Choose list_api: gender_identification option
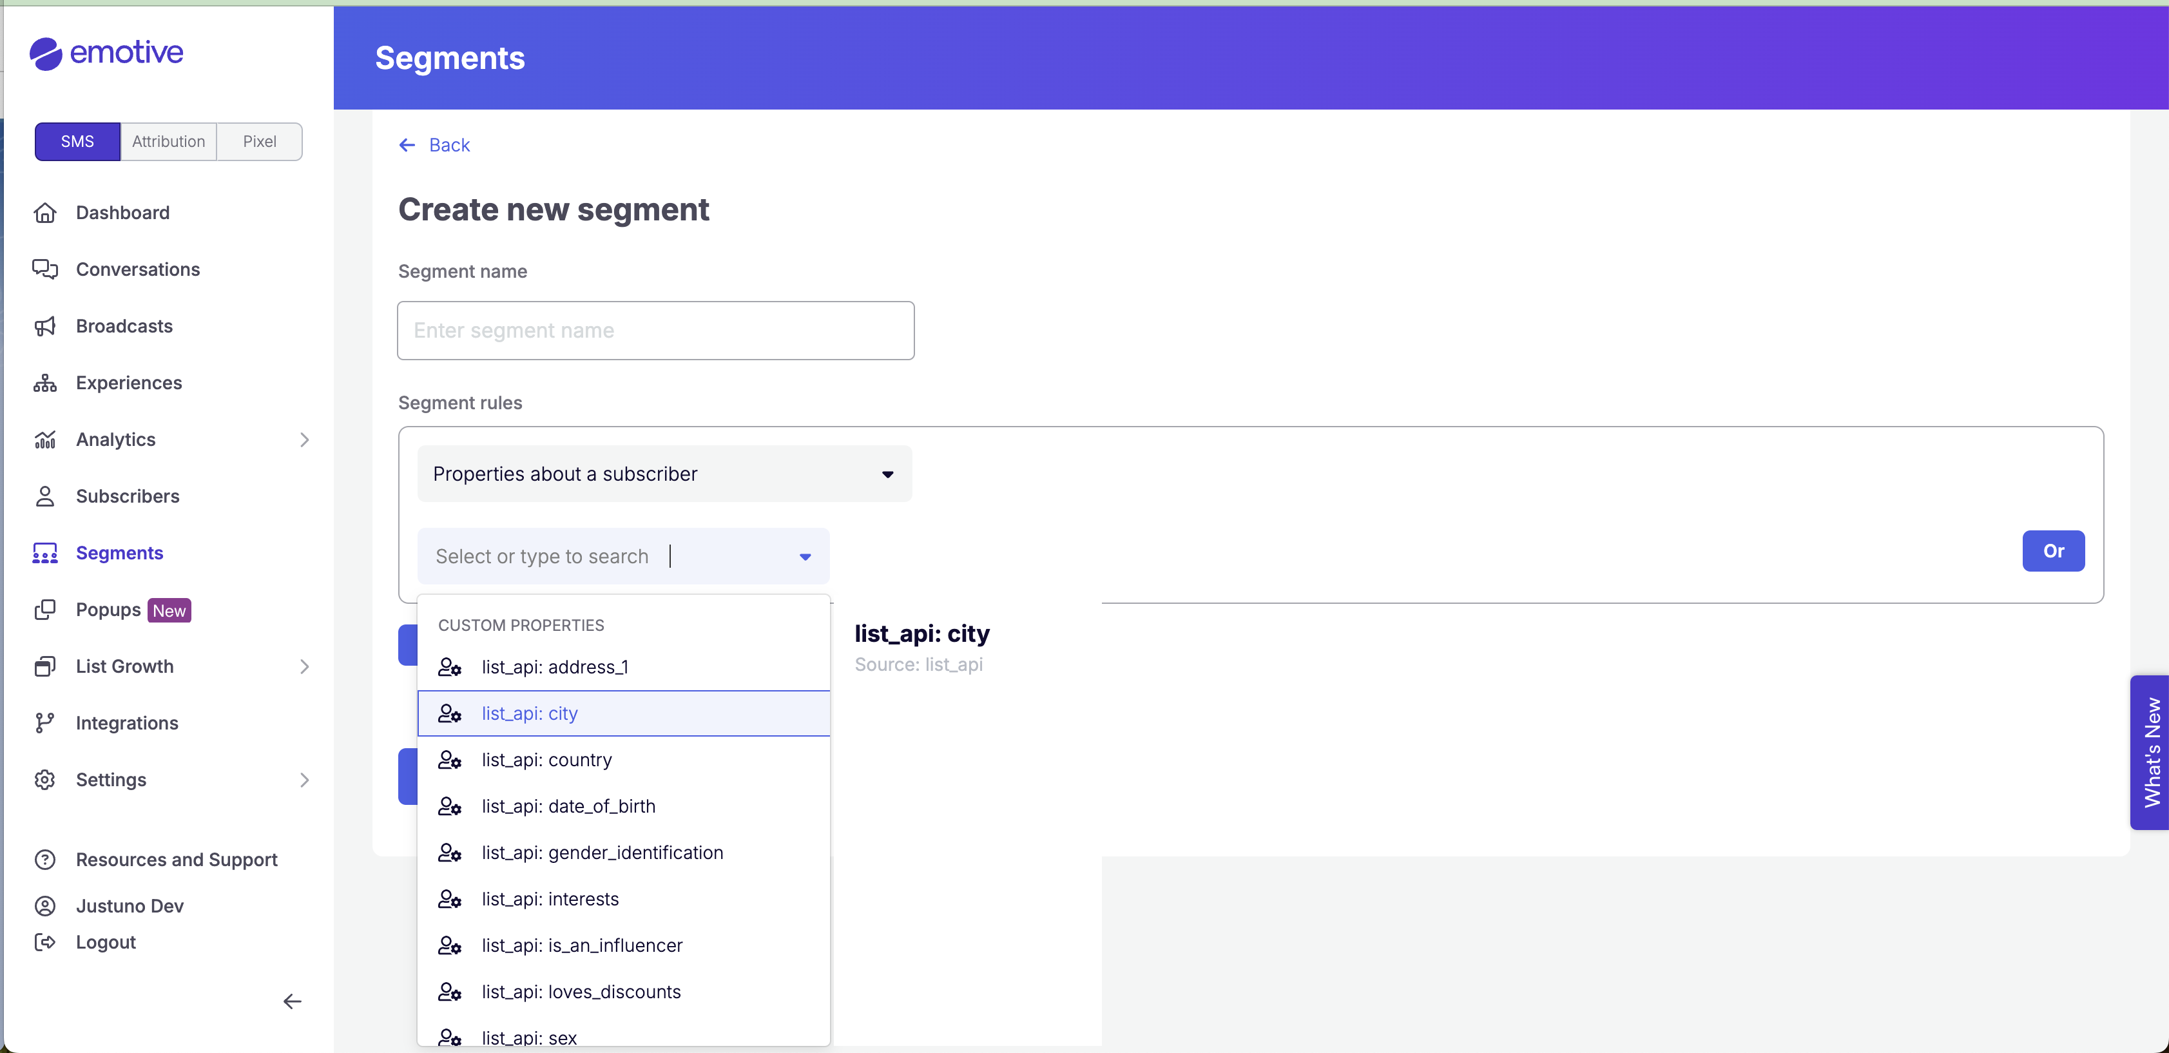Screen dimensions: 2169x1053 [x=601, y=853]
